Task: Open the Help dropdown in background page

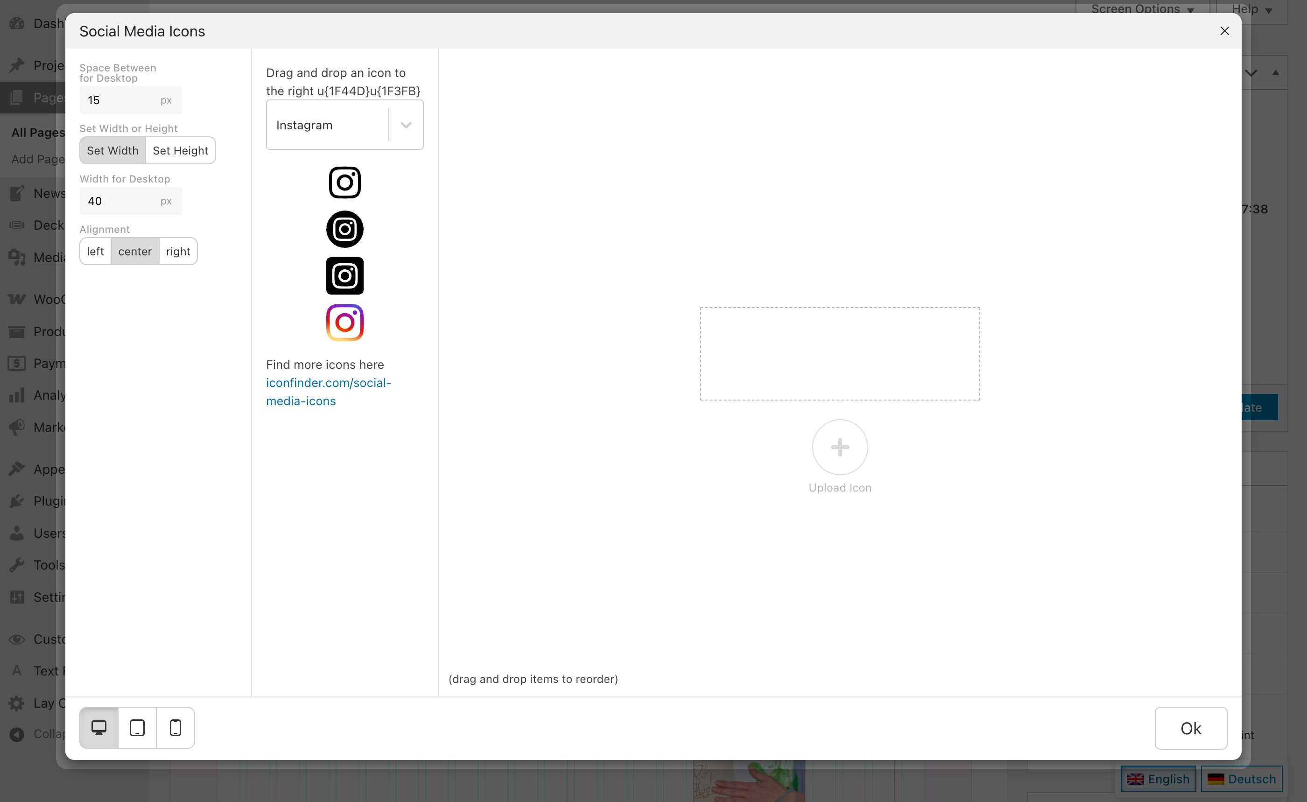Action: click(x=1252, y=9)
